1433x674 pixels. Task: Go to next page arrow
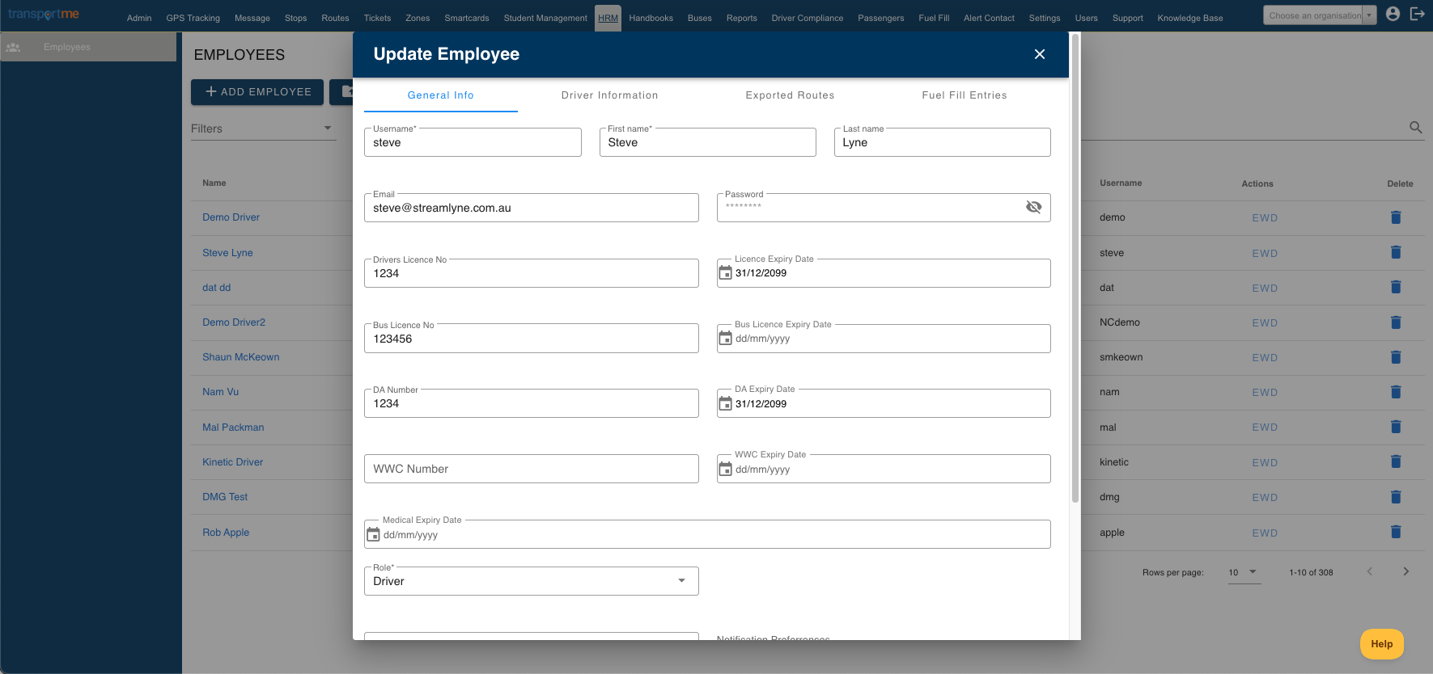click(x=1406, y=571)
